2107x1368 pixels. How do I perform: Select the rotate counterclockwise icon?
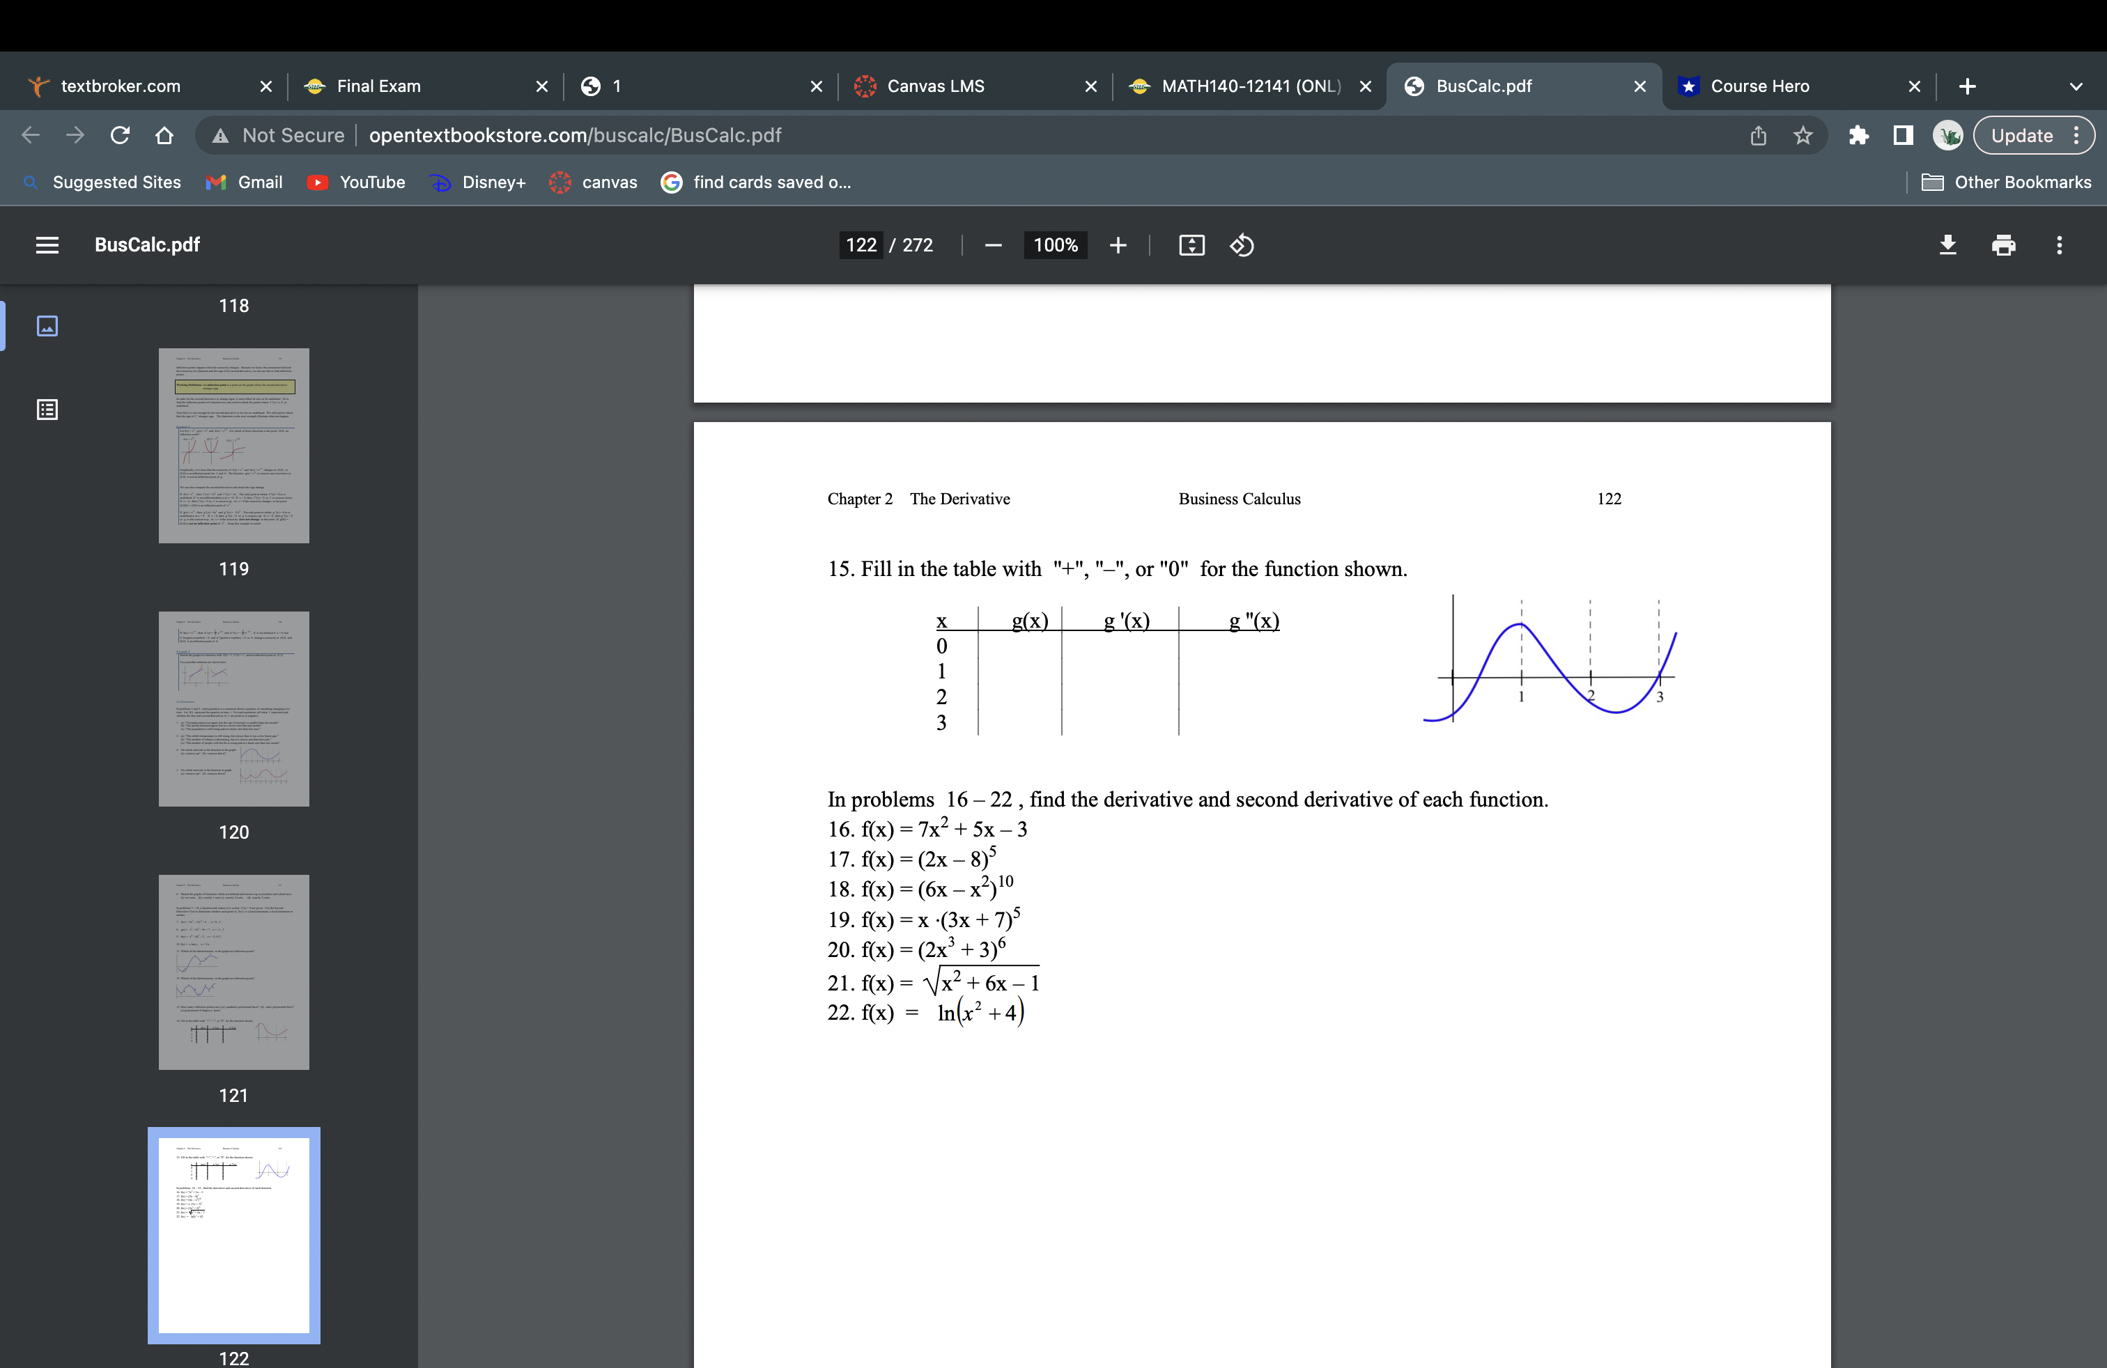tap(1241, 245)
